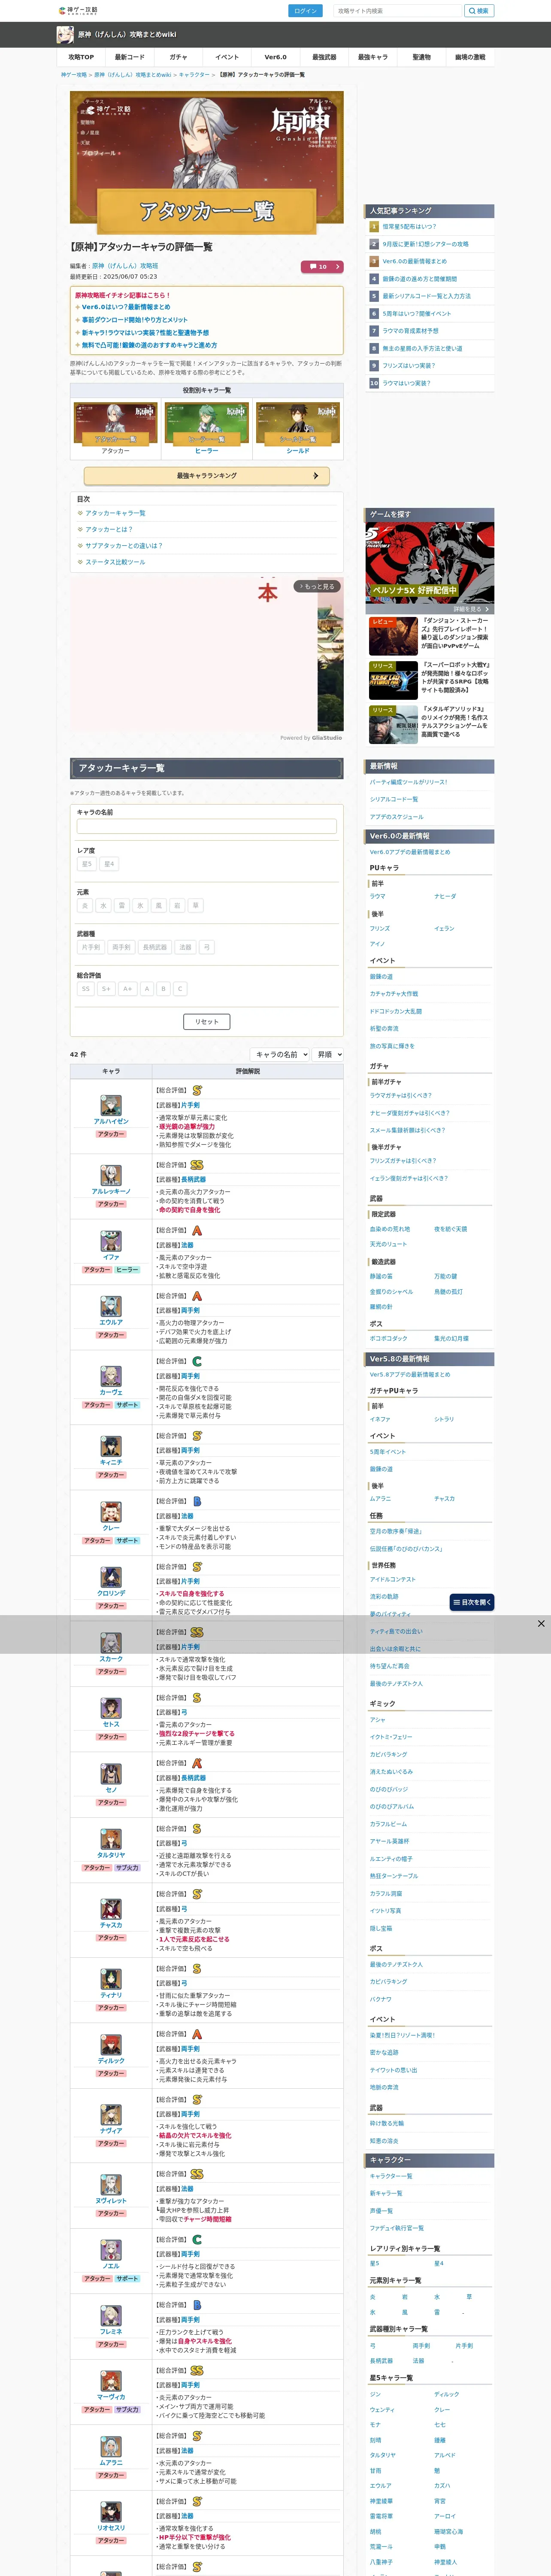Expand 最強キャラランキング arrow bar
Image resolution: width=551 pixels, height=2576 pixels.
tap(207, 476)
